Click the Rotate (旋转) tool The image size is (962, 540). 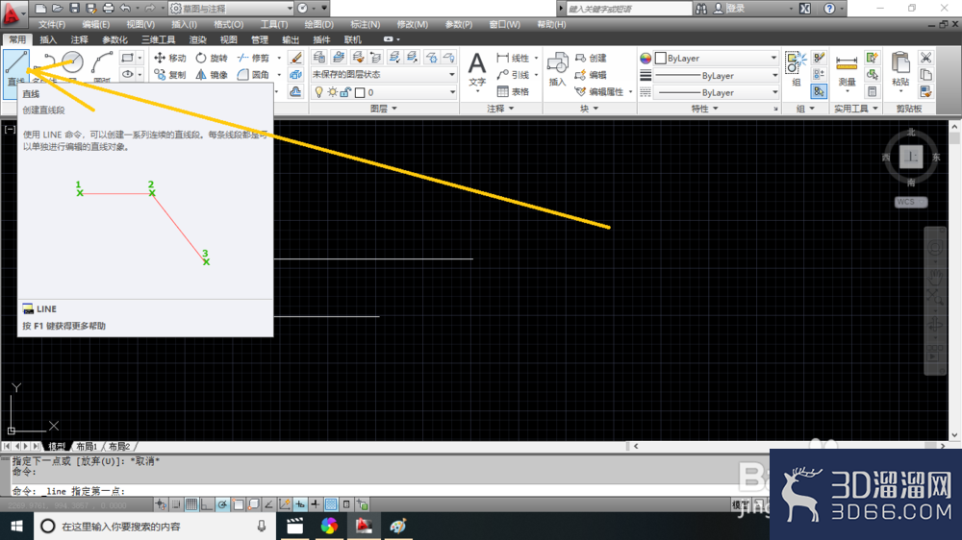212,58
